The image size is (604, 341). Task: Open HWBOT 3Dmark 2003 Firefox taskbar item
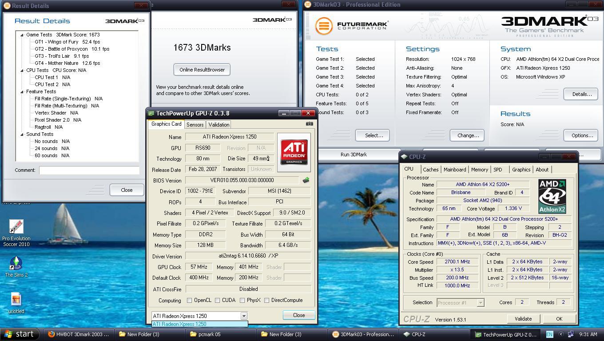coord(79,334)
